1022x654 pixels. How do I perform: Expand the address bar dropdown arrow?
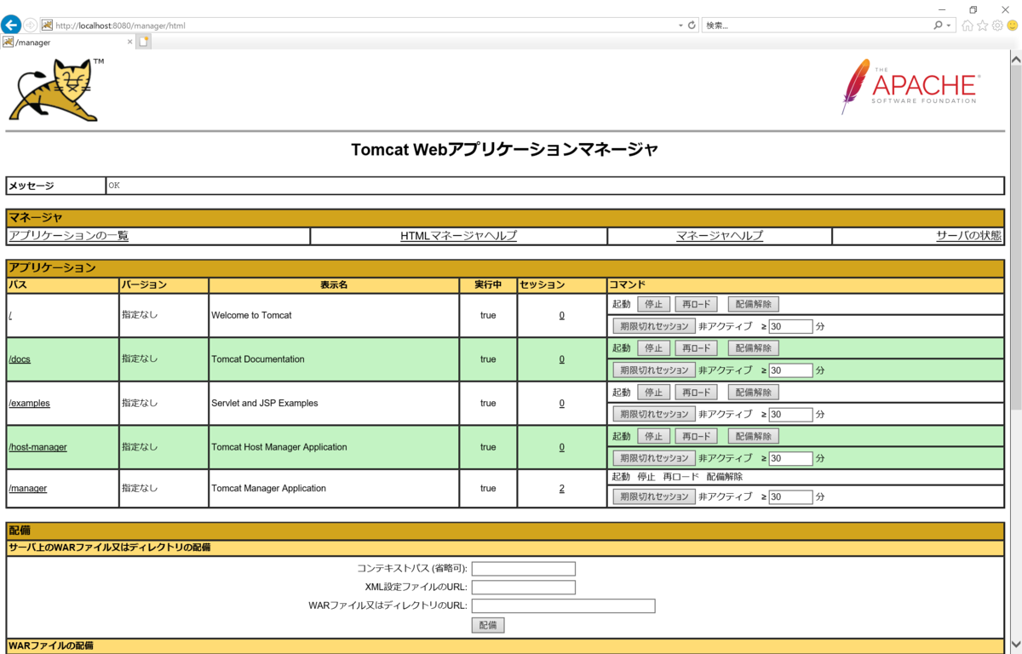680,26
